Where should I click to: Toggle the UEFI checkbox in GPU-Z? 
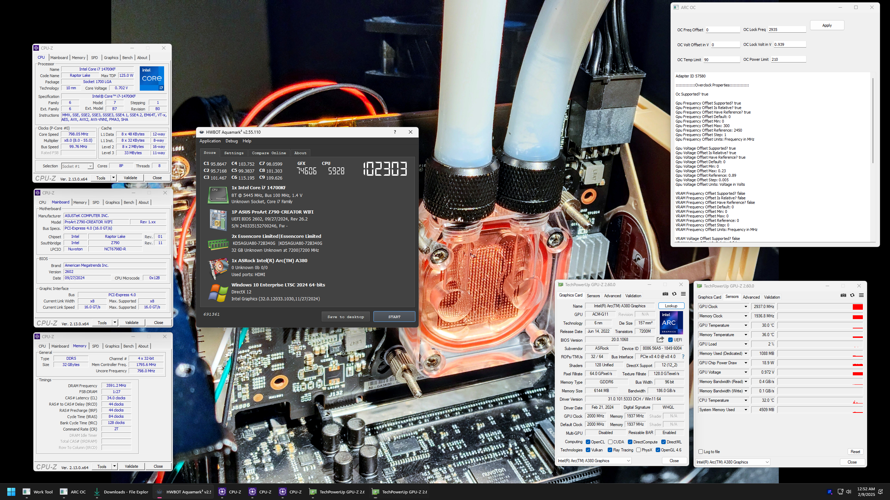click(671, 340)
